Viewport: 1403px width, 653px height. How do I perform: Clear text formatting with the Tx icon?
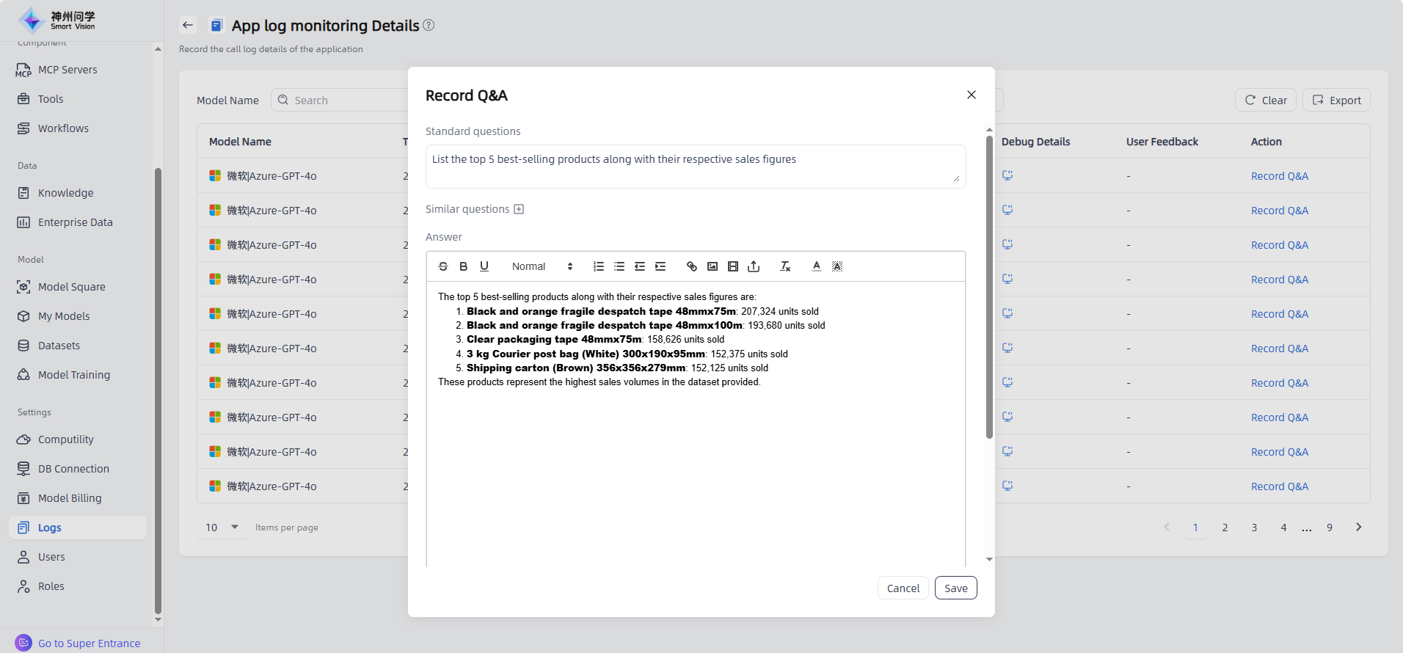785,266
